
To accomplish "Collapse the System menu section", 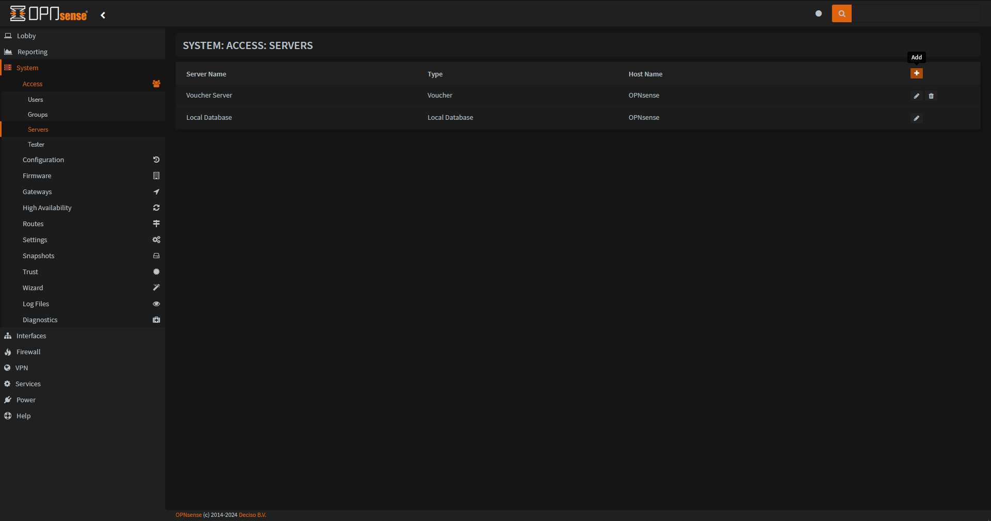I will [27, 68].
